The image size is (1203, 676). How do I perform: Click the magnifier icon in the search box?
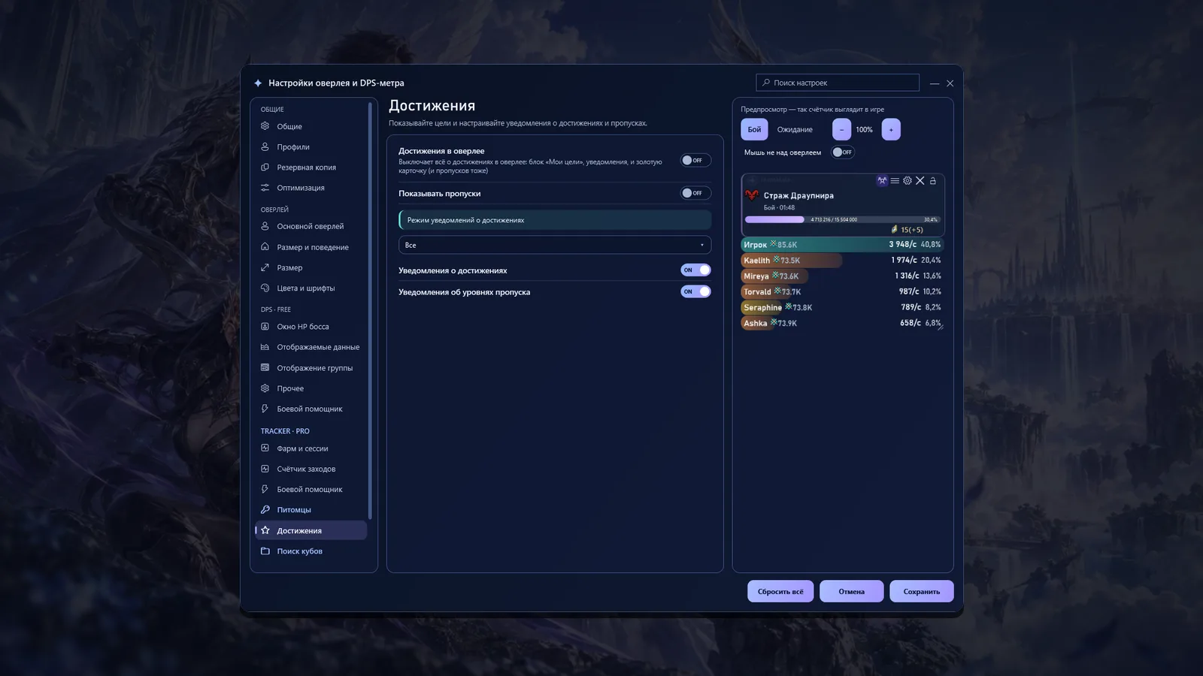tap(766, 83)
